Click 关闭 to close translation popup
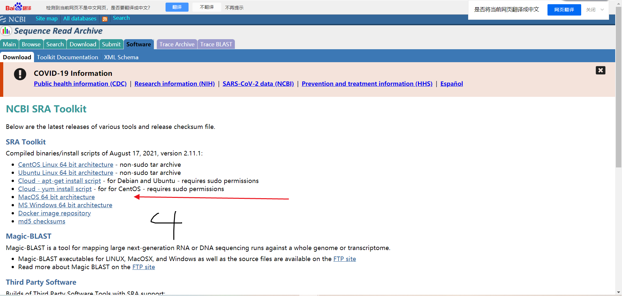Screen dimensions: 622x296 tap(592, 10)
